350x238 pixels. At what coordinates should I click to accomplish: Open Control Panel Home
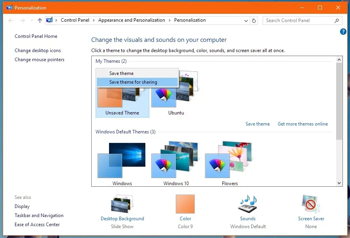36,36
